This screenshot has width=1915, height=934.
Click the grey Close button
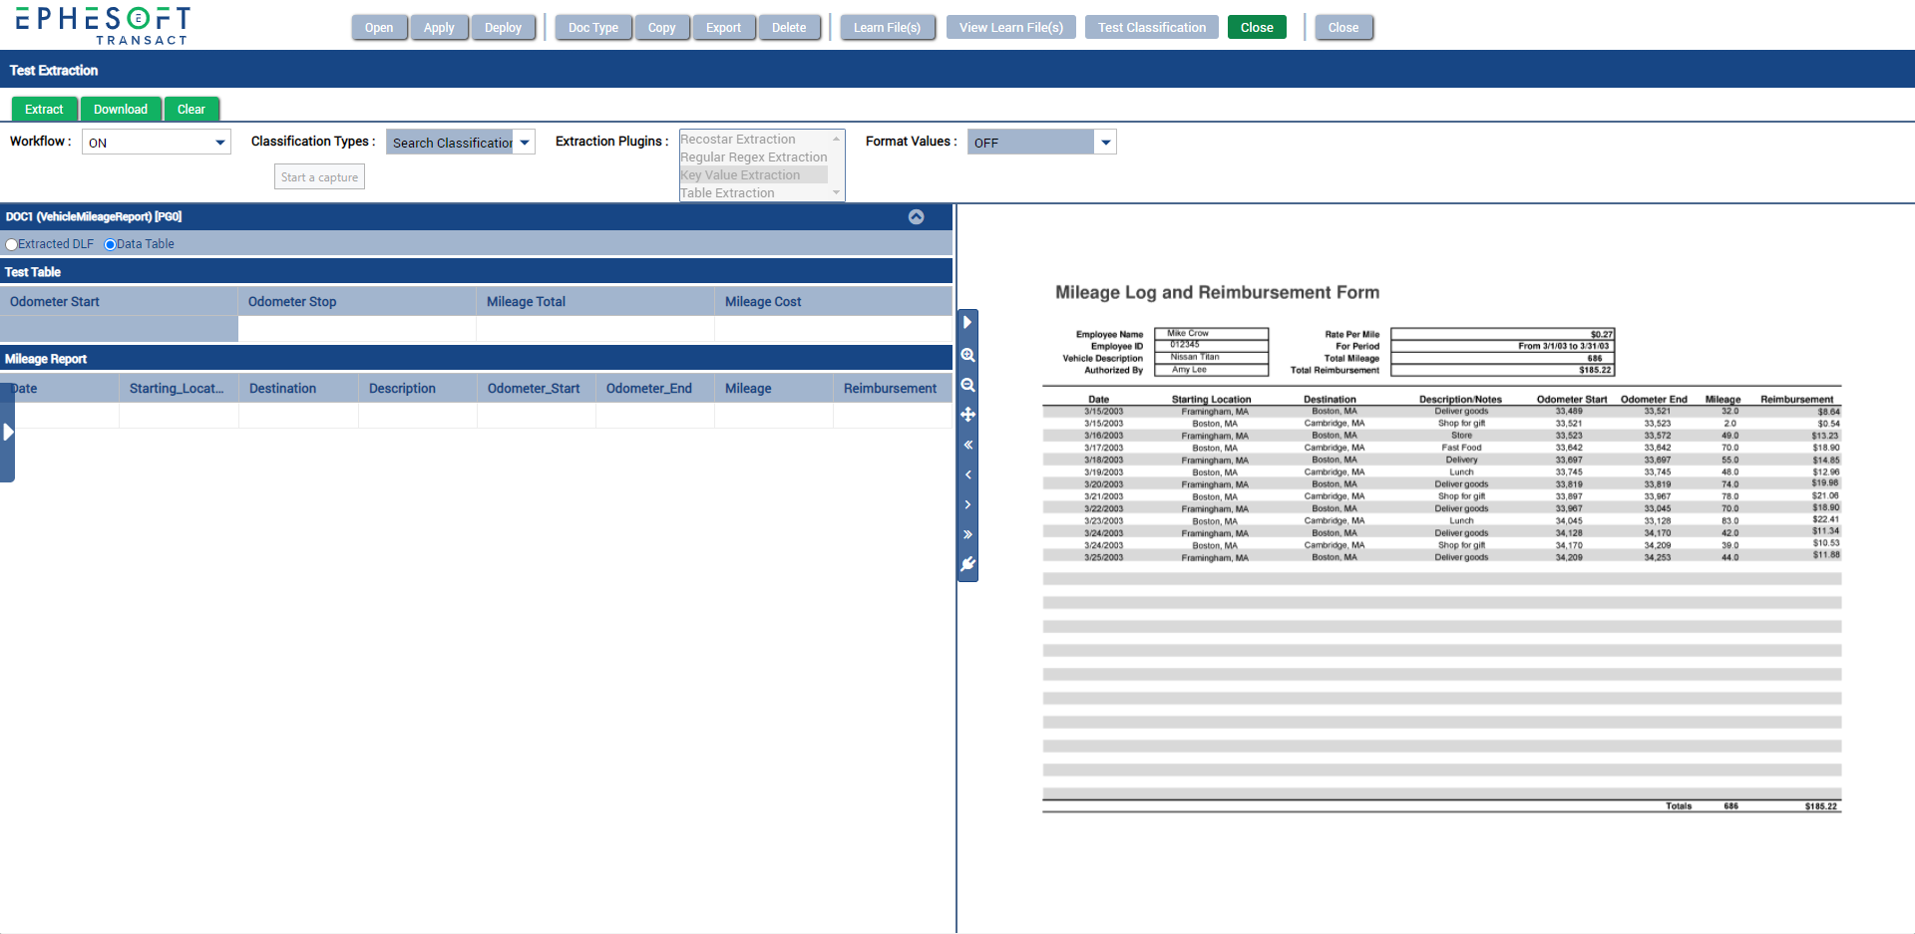1343,28
